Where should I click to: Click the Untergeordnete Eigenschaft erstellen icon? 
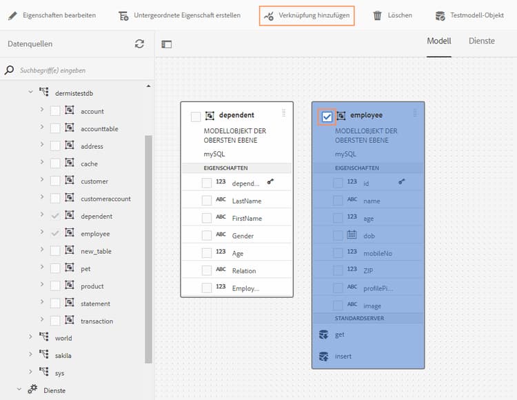[x=123, y=15]
